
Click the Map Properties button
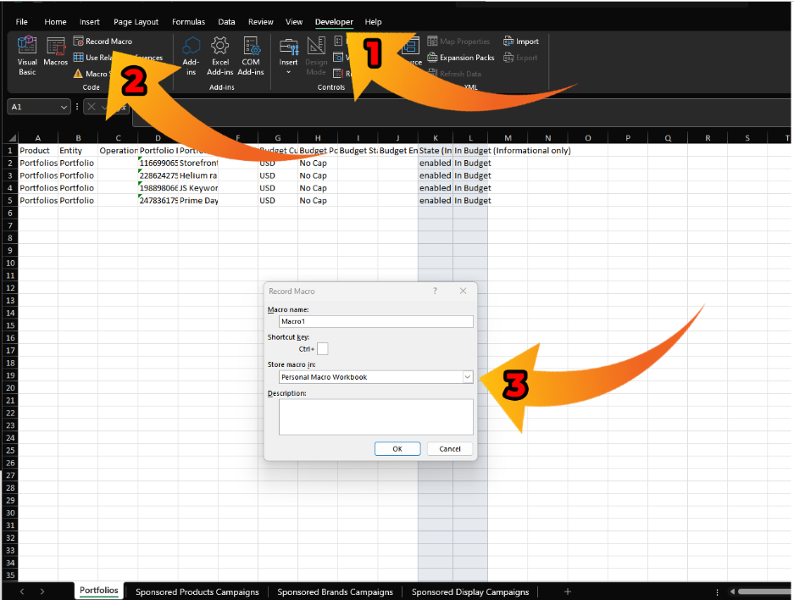[x=458, y=41]
